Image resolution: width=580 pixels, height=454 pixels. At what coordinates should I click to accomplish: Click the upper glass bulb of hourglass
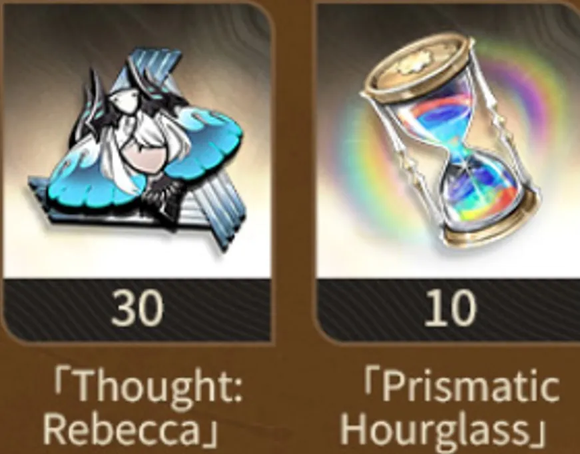(x=435, y=119)
